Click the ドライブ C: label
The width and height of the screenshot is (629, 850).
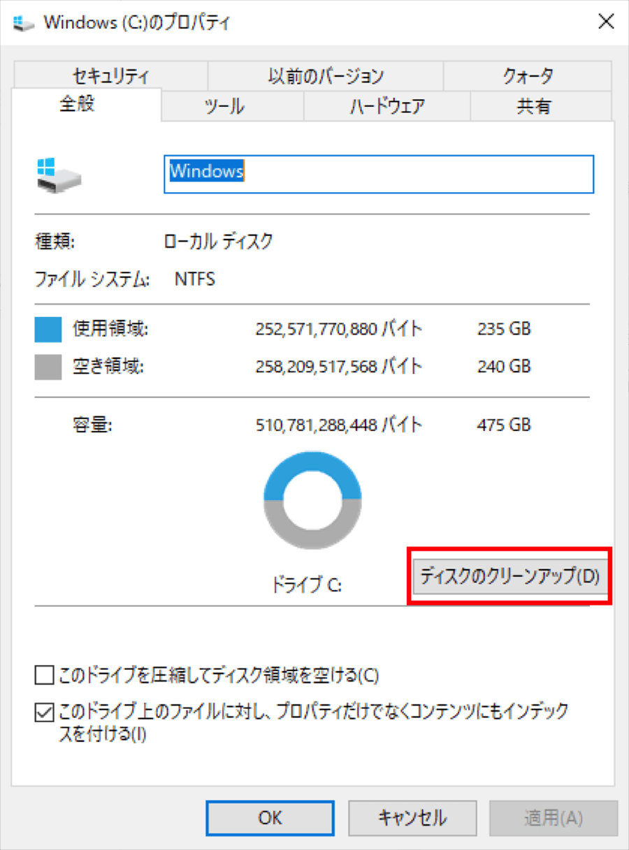tap(307, 585)
